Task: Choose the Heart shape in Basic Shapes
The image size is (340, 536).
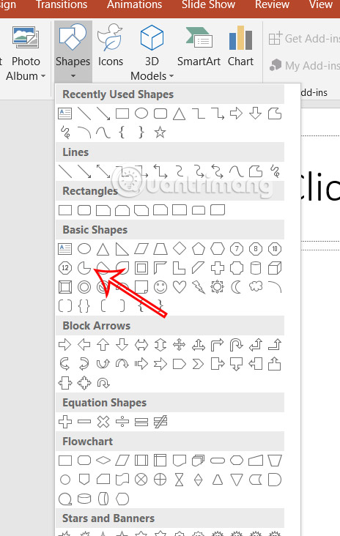Action: point(180,287)
